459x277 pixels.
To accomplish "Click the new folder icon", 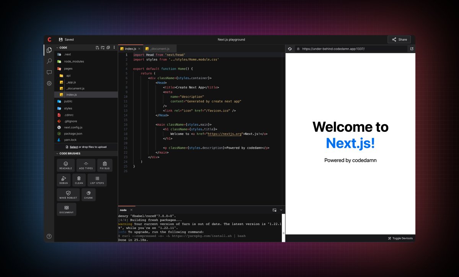I will pos(103,48).
